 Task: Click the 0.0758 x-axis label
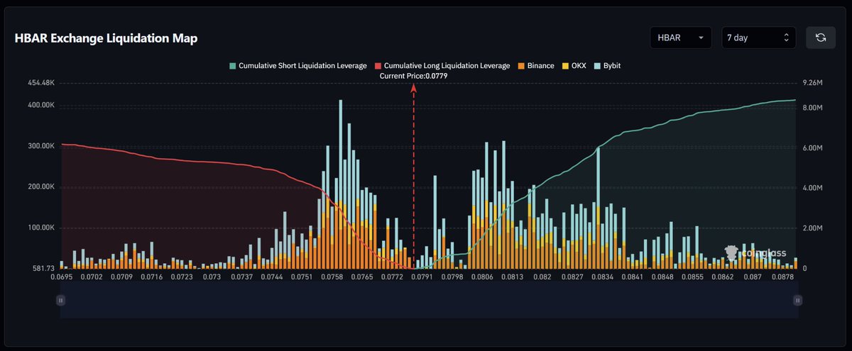tap(332, 277)
